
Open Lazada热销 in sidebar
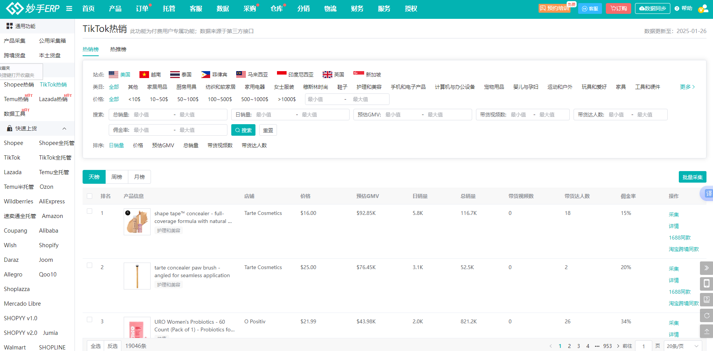click(53, 99)
